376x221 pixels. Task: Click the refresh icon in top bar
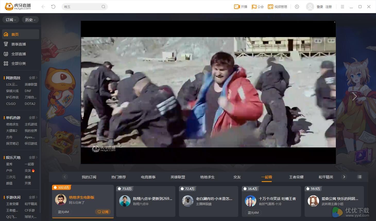click(53, 7)
